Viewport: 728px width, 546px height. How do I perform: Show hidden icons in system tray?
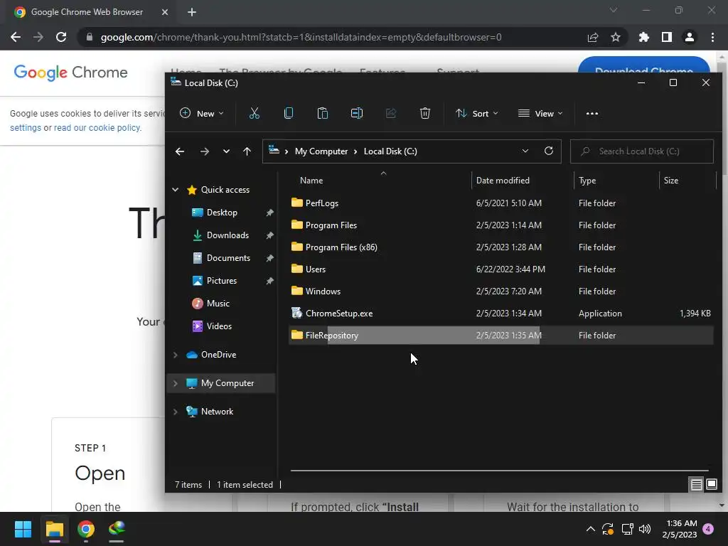click(x=591, y=529)
